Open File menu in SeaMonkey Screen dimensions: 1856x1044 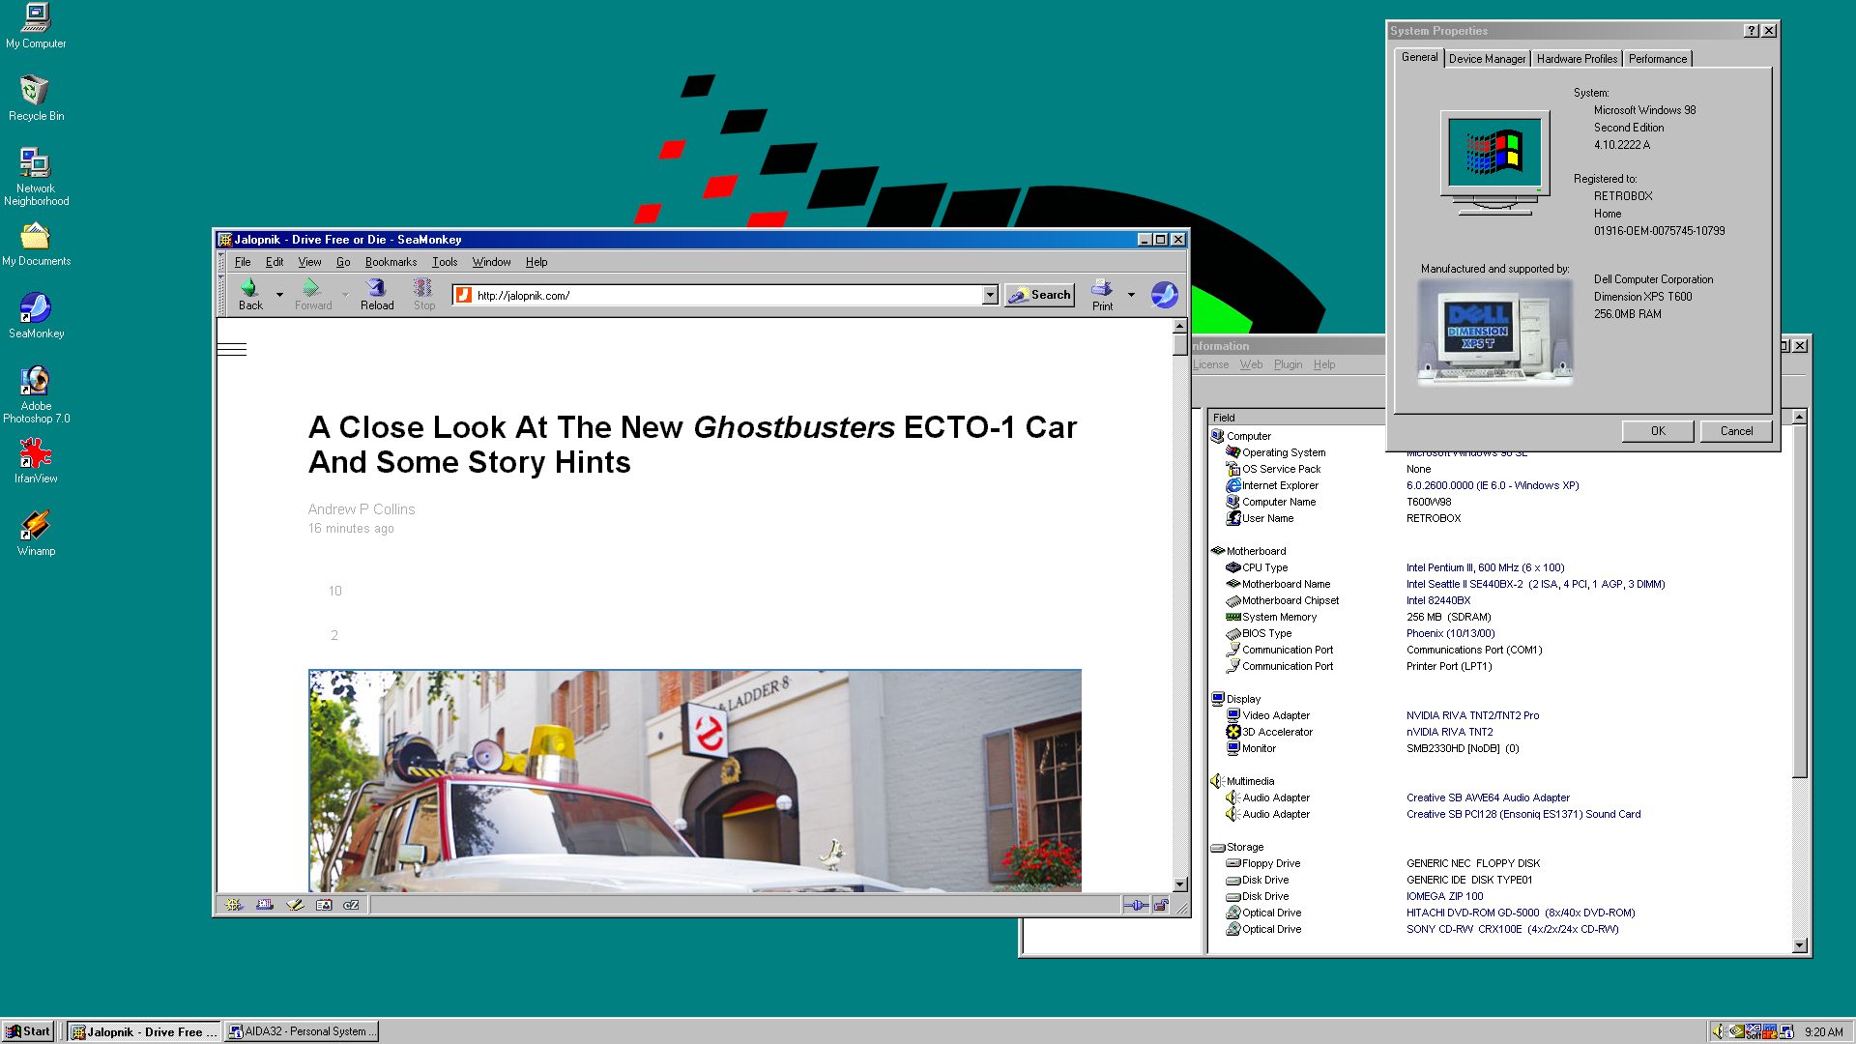243,262
